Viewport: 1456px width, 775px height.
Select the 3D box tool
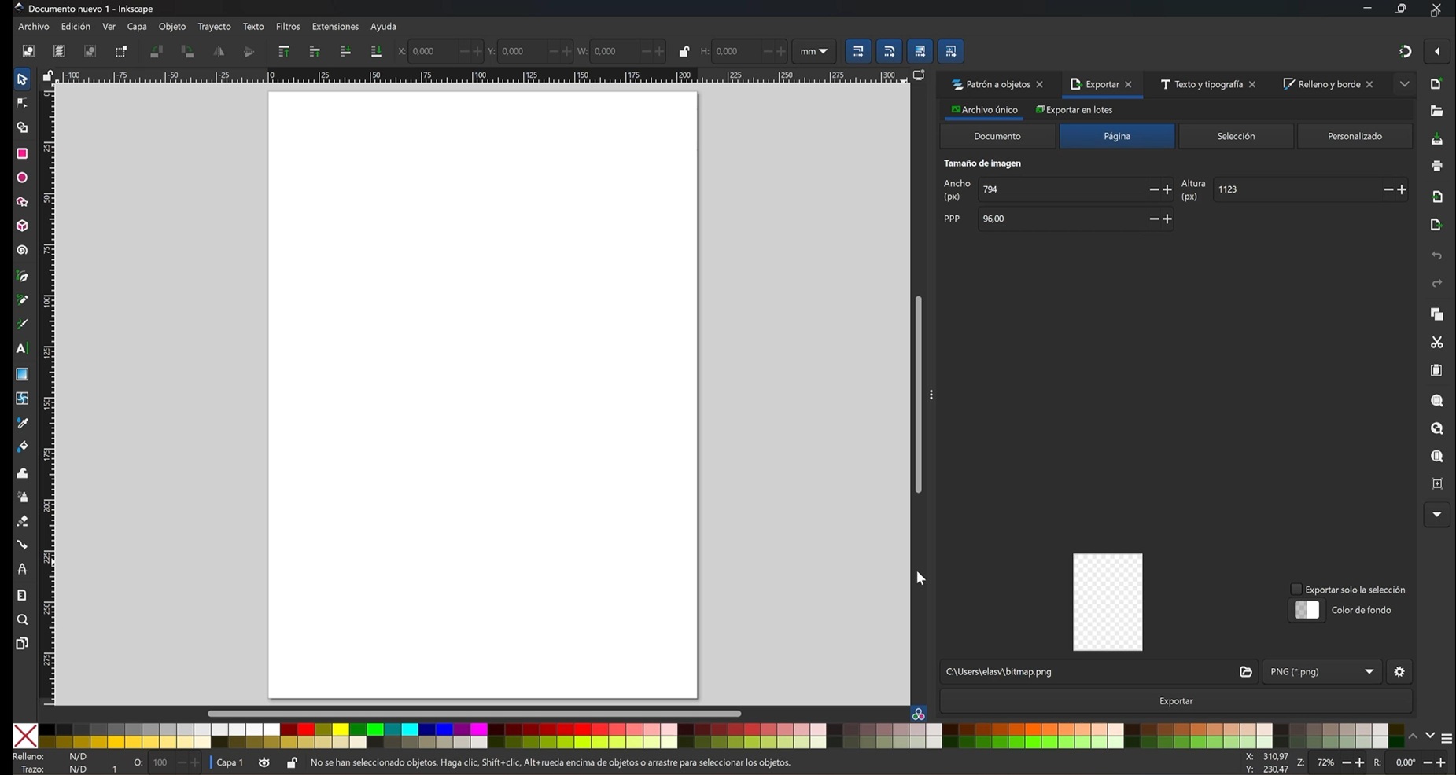tap(21, 226)
